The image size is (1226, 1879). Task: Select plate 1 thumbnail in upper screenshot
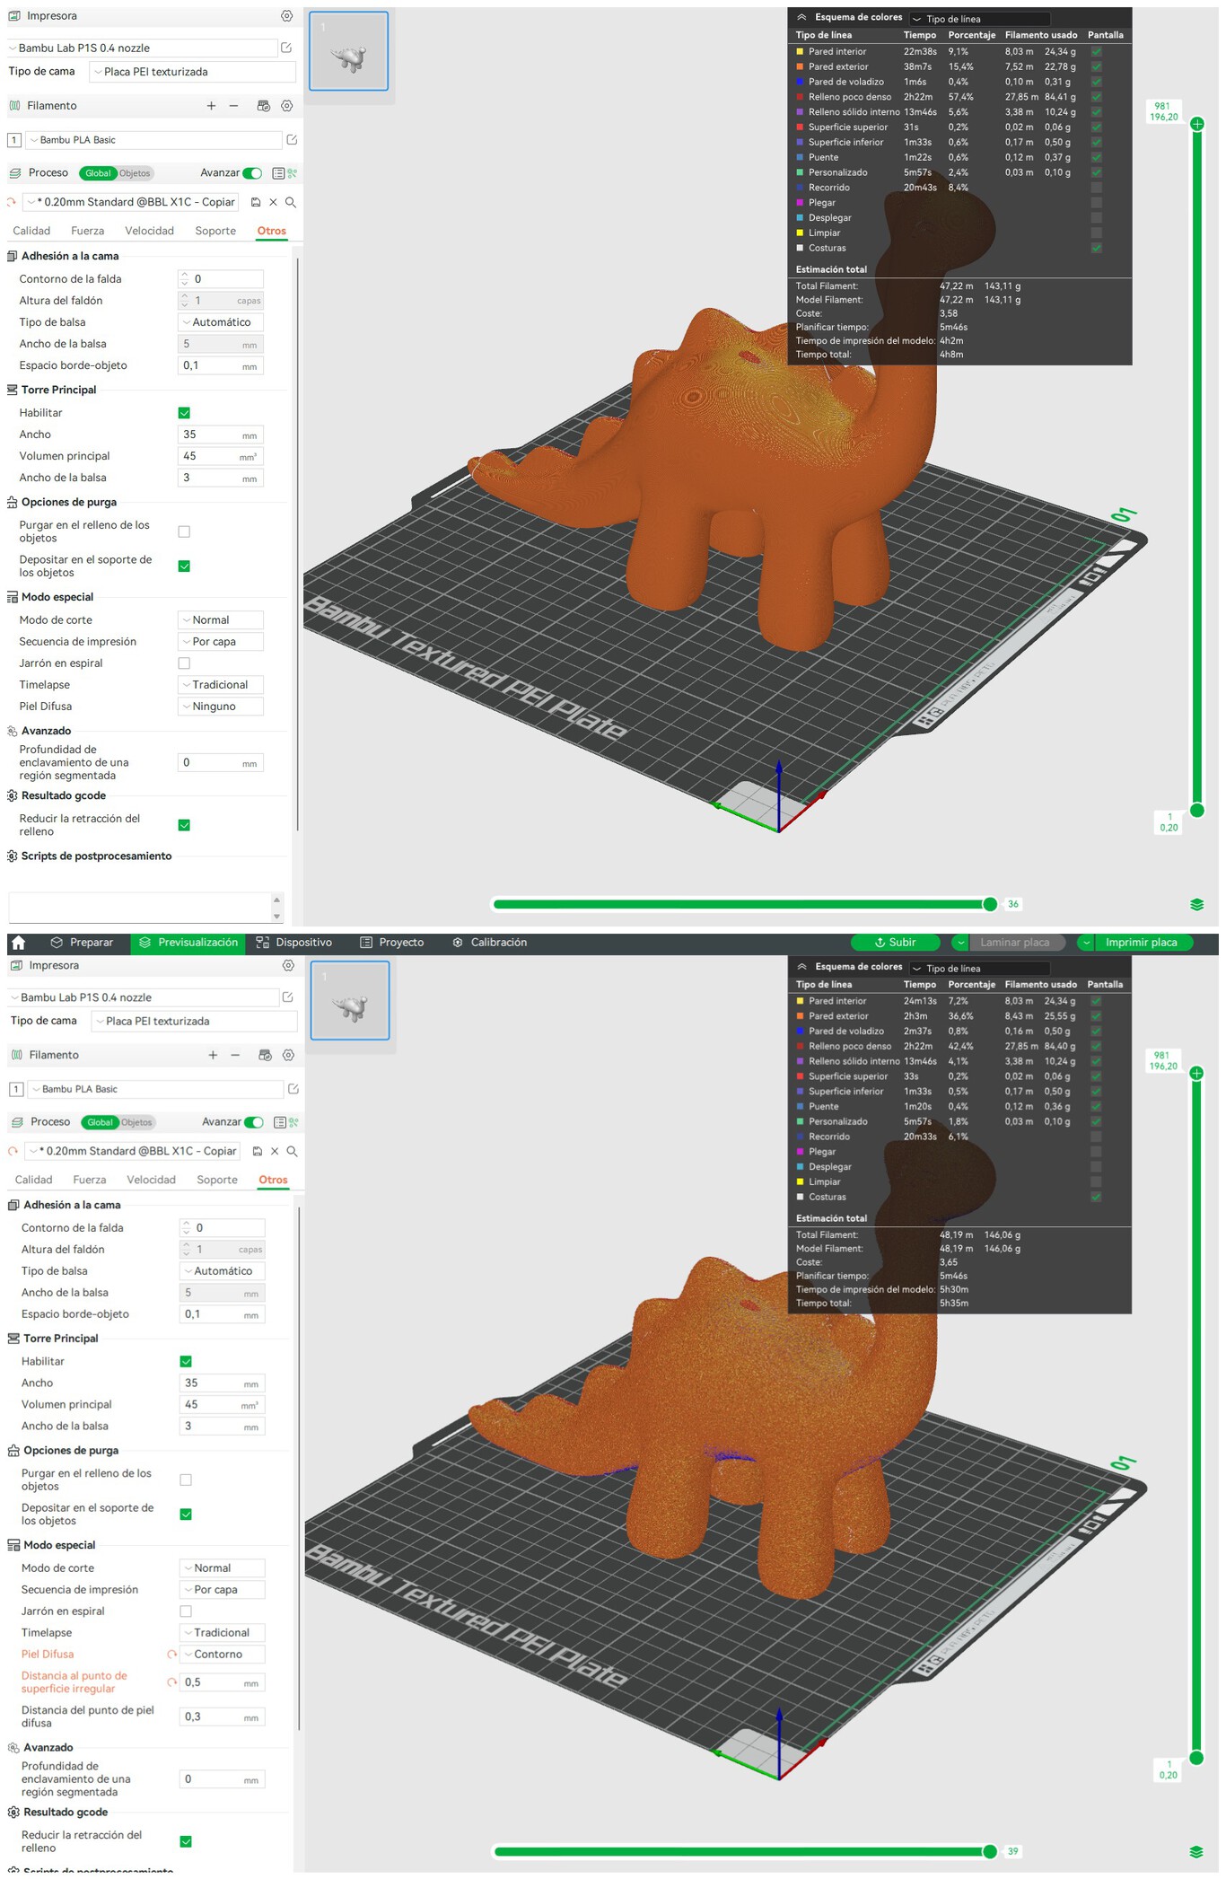348,51
